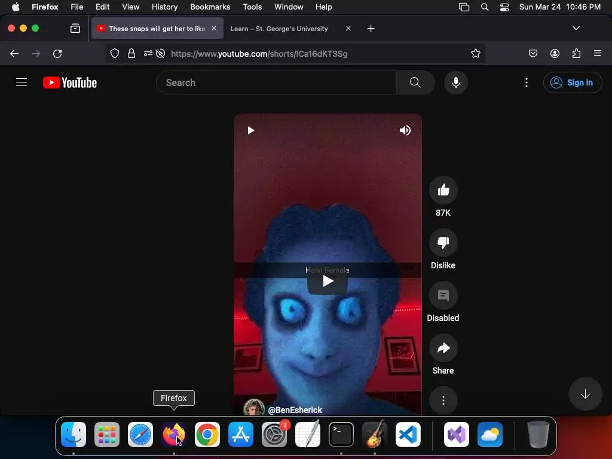Open Spotlight search in menu bar
Screen dimensions: 612x459
click(x=484, y=7)
